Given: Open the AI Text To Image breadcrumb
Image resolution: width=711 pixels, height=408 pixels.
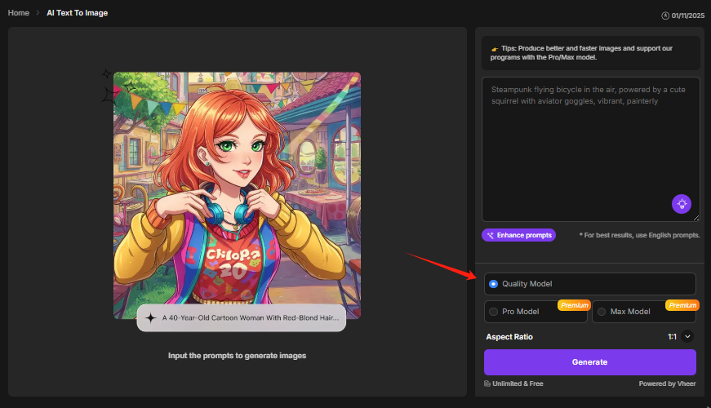Looking at the screenshot, I should pyautogui.click(x=77, y=13).
